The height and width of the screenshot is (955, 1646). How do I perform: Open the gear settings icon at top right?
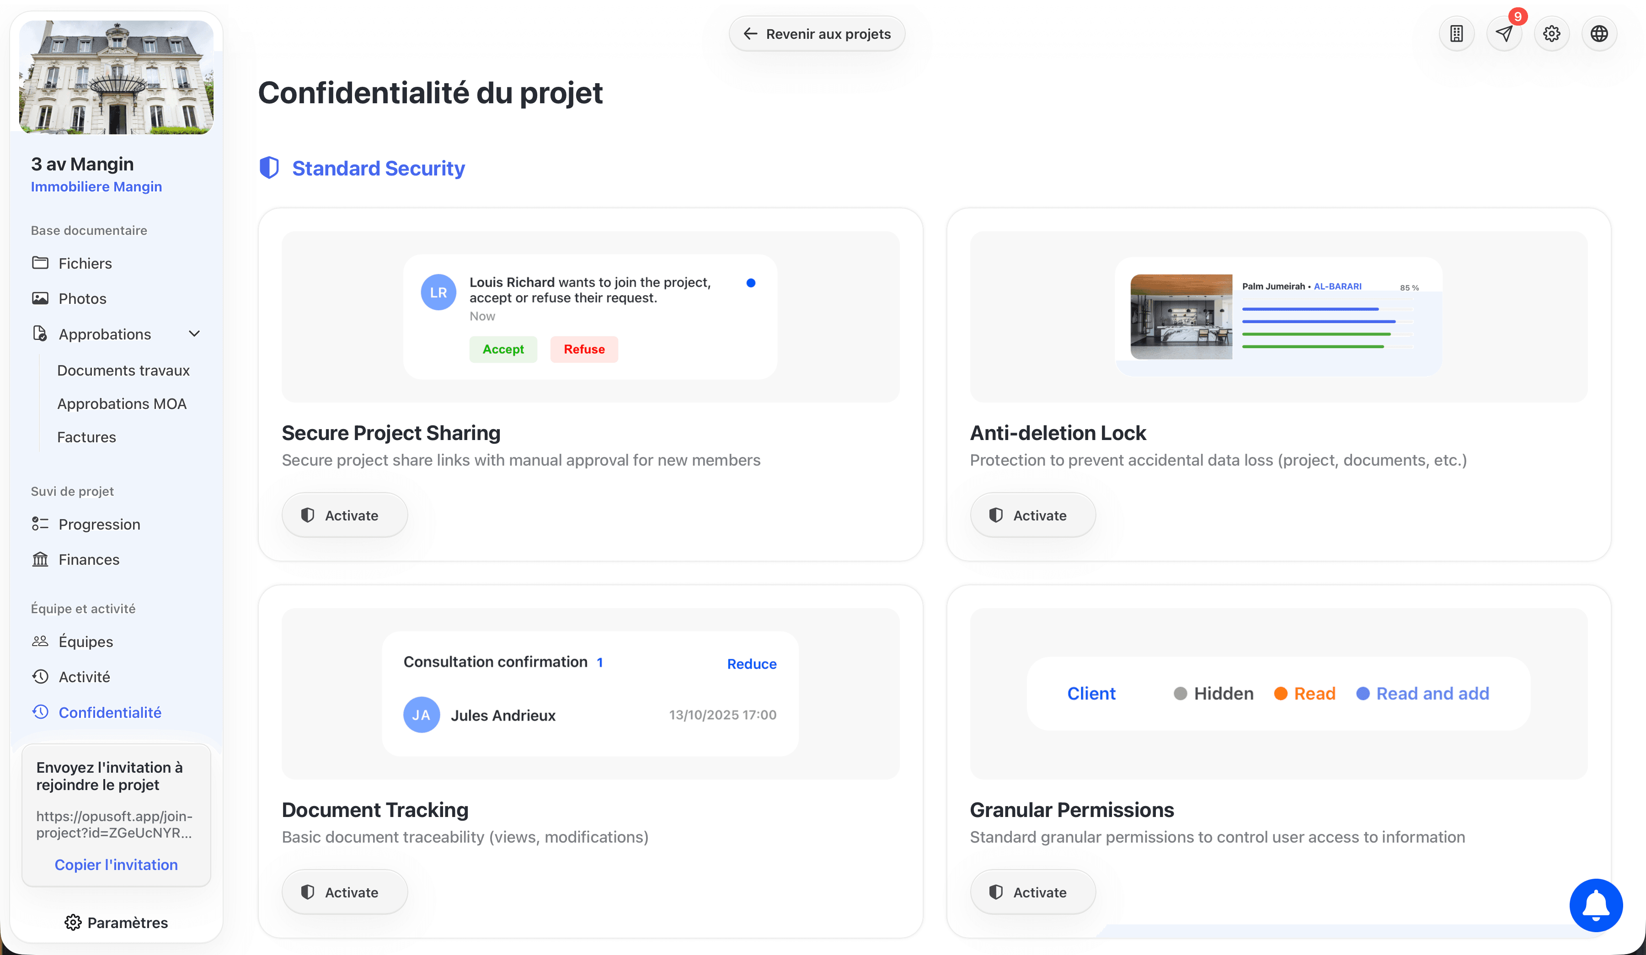(x=1551, y=34)
